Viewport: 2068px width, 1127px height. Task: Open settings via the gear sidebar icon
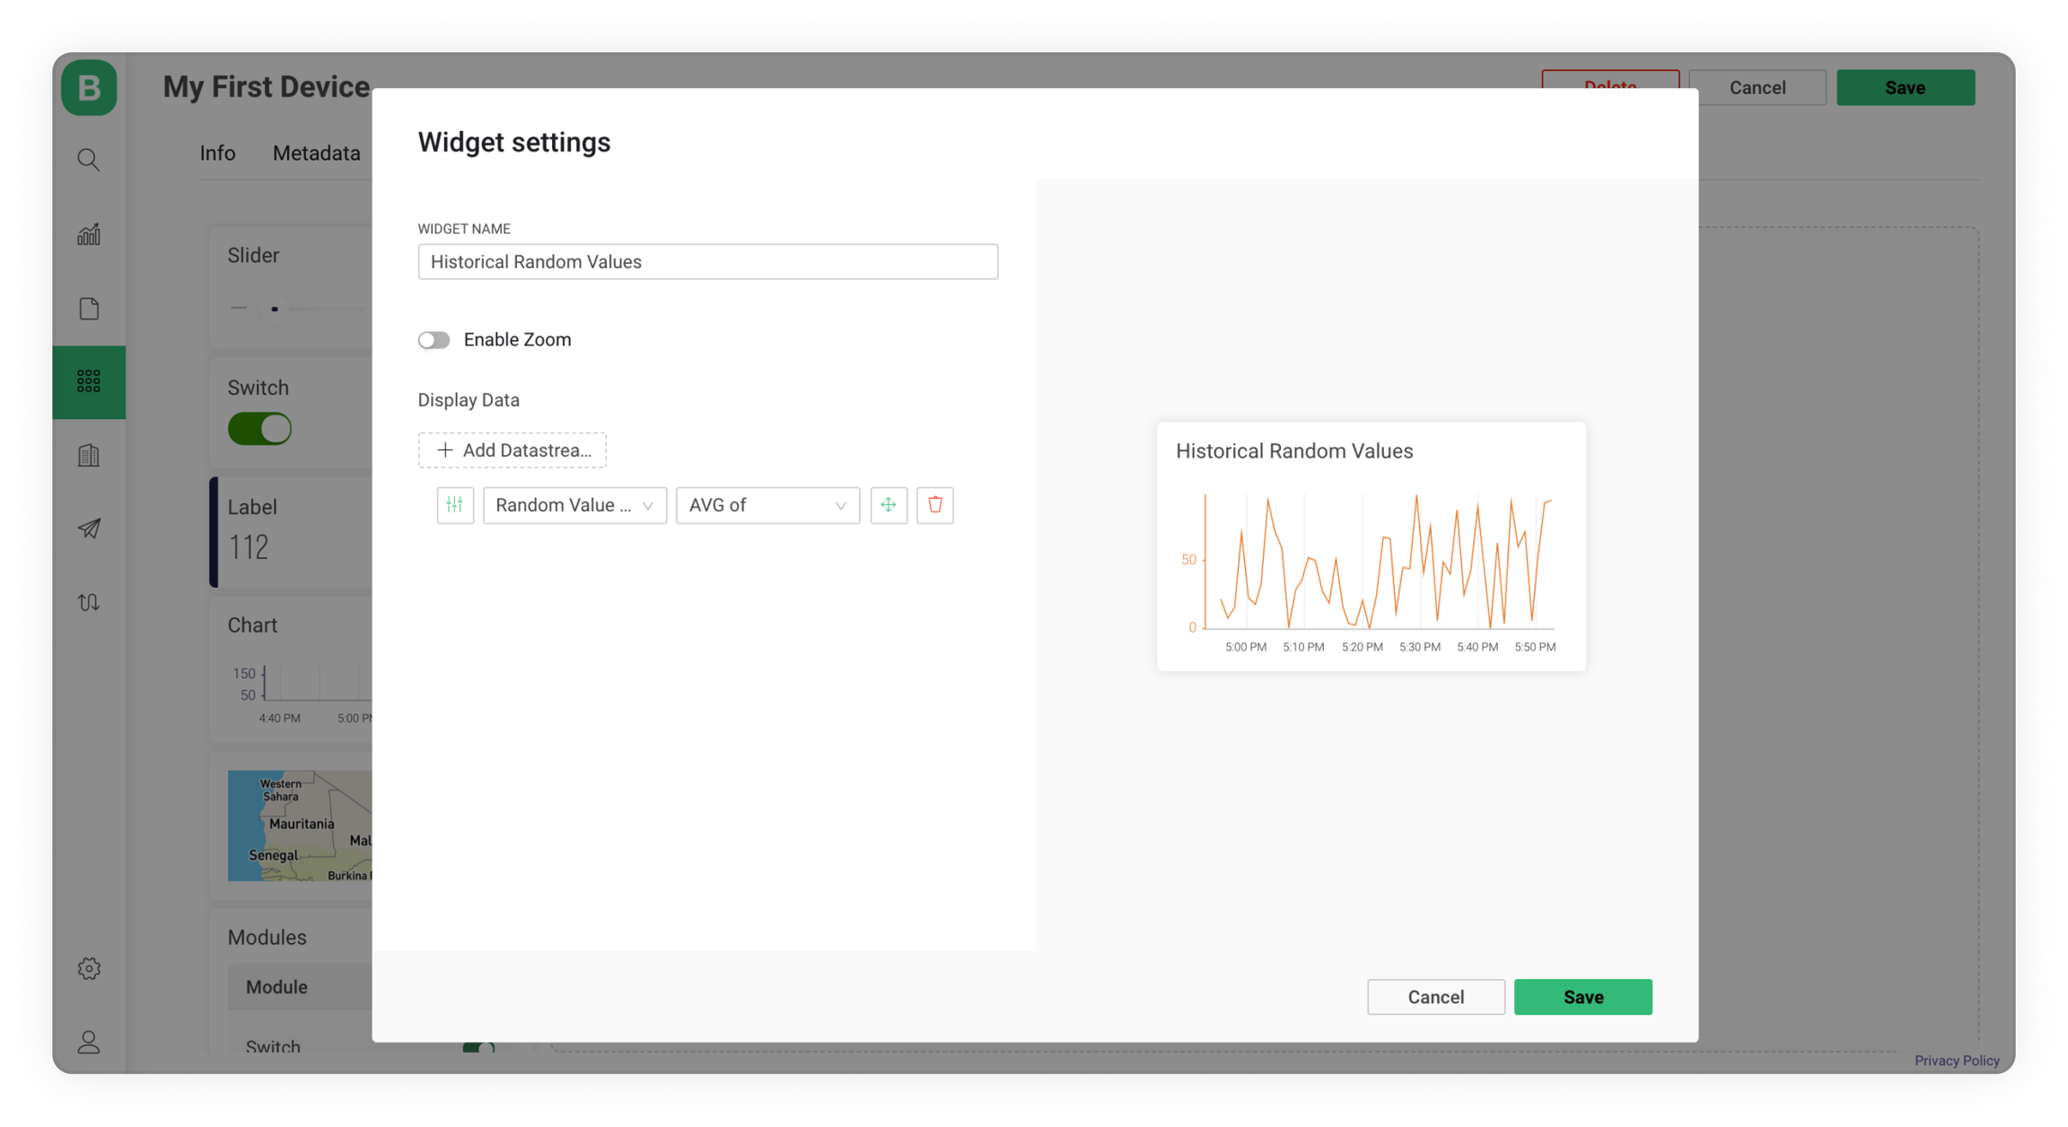[89, 968]
